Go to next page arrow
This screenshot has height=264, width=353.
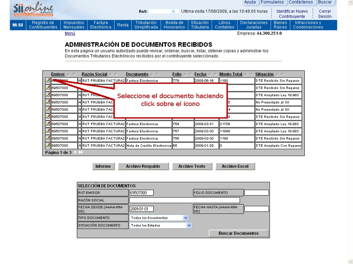click(x=75, y=152)
